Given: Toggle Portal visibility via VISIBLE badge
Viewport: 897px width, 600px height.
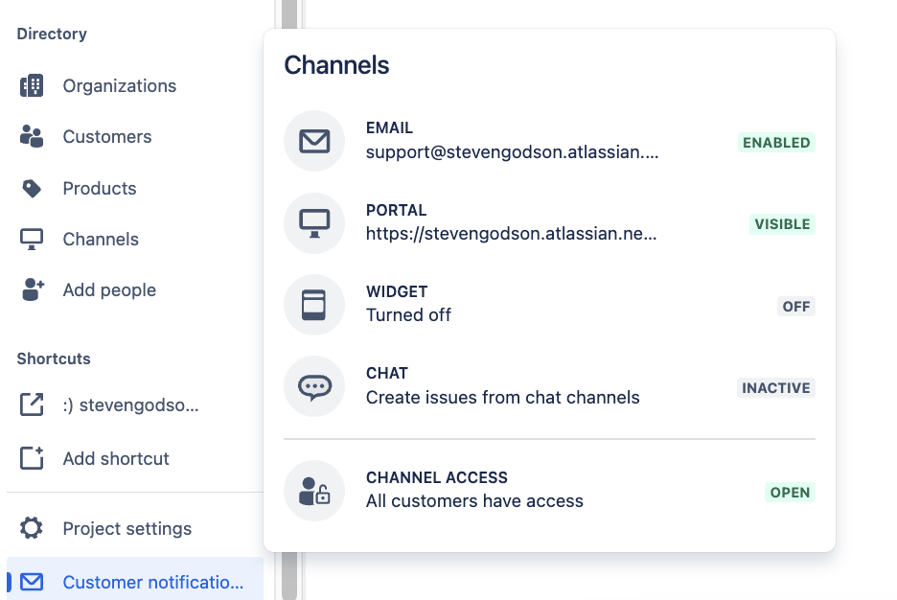Looking at the screenshot, I should [x=781, y=223].
